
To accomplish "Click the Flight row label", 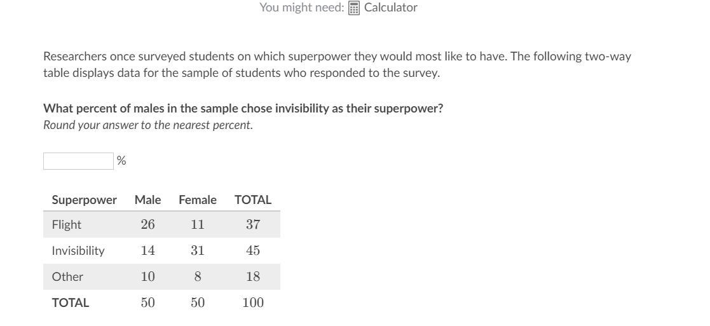I will tap(67, 224).
